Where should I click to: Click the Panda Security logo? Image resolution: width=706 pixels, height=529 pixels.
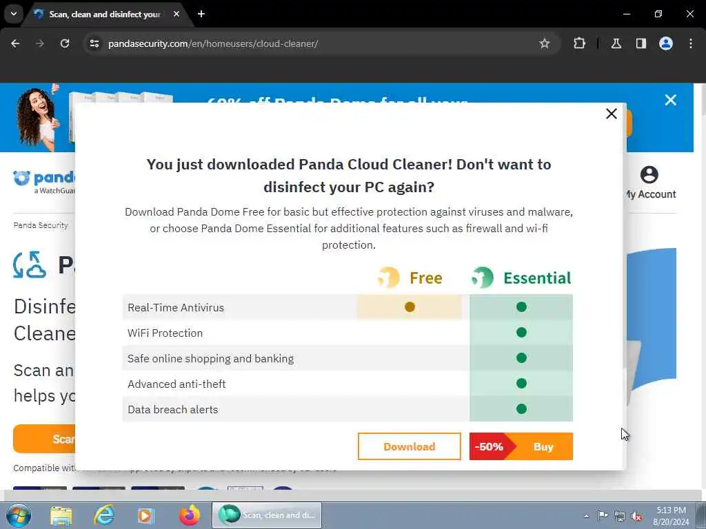coord(44,182)
